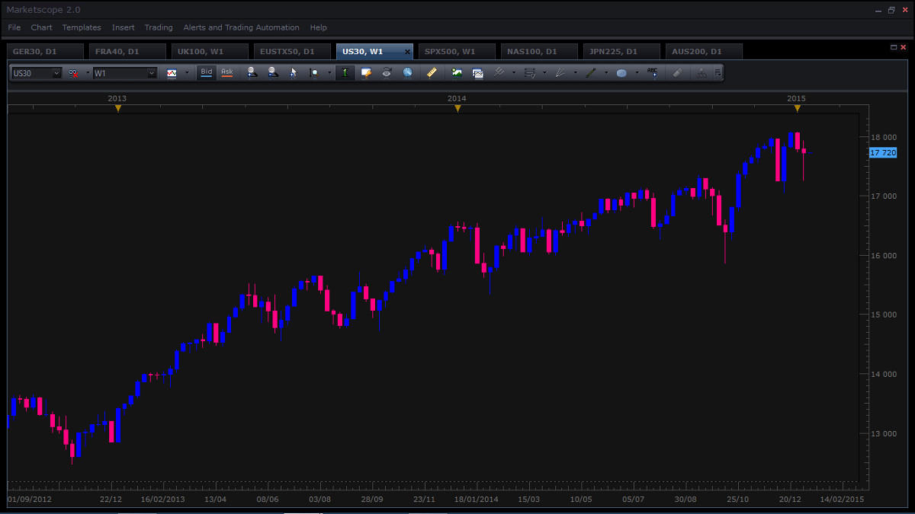Screen dimensions: 915x514
Task: Select the blue ellipse shape tool
Action: tap(621, 73)
